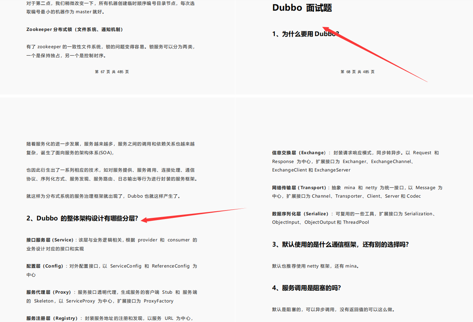Click line "ExchangeClient 和 ExchangeServer"
Screen dimensions: 473x322
click(x=311, y=170)
